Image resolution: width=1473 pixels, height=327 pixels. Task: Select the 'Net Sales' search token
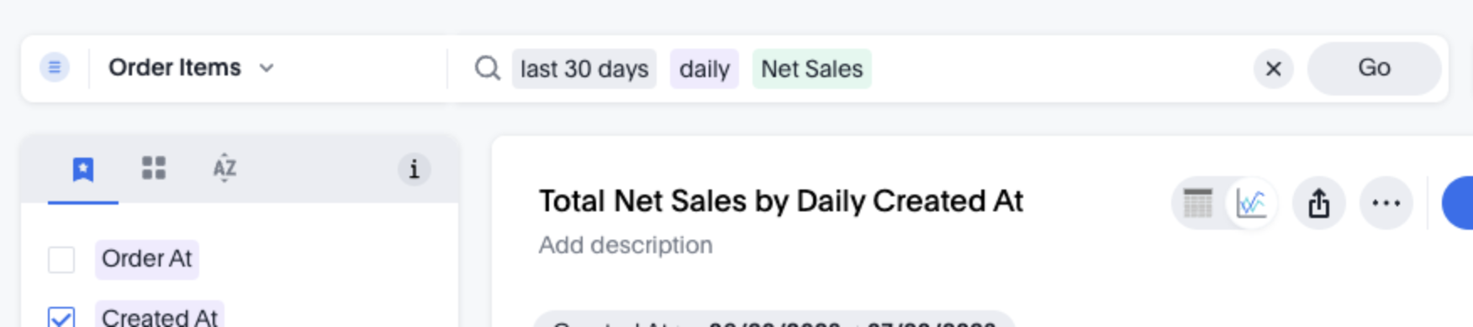coord(812,69)
